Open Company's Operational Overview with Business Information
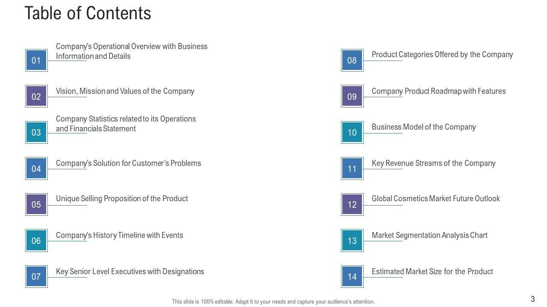The width and height of the screenshot is (547, 307). click(x=131, y=51)
